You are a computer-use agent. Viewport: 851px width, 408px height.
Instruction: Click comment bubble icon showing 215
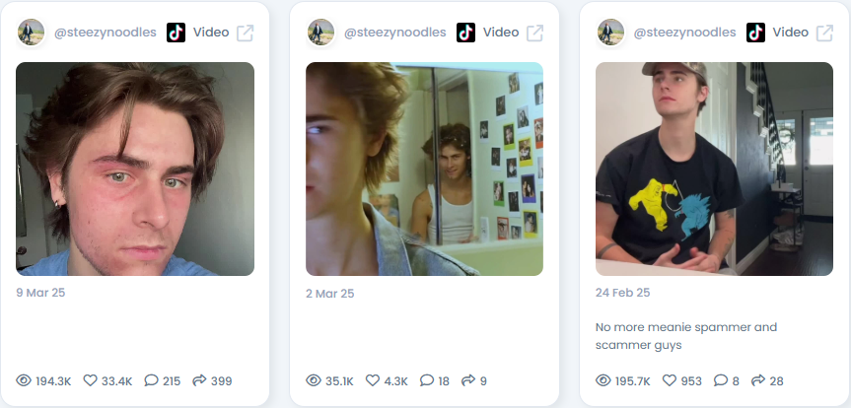click(x=151, y=380)
